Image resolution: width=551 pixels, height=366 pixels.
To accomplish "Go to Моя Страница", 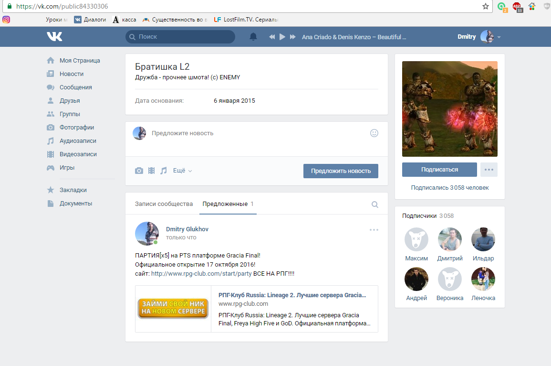I will click(80, 61).
